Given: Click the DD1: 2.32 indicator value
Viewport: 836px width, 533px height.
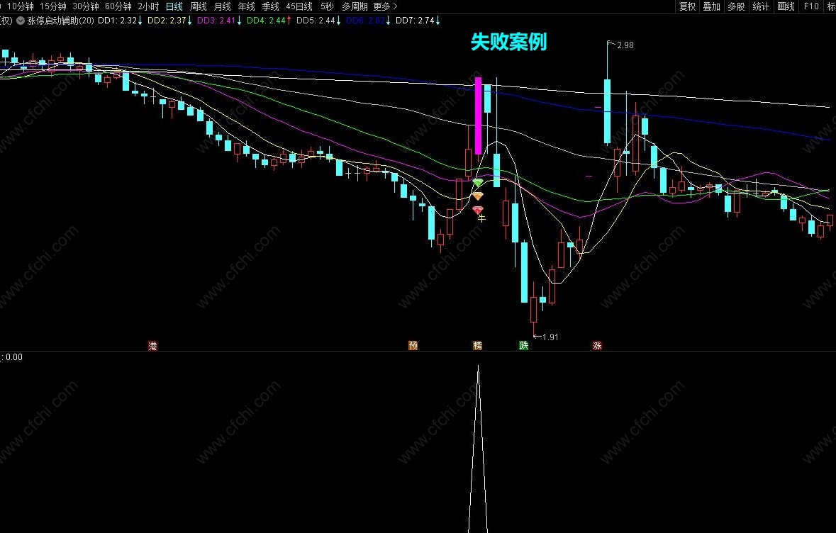Looking at the screenshot, I should [x=121, y=21].
